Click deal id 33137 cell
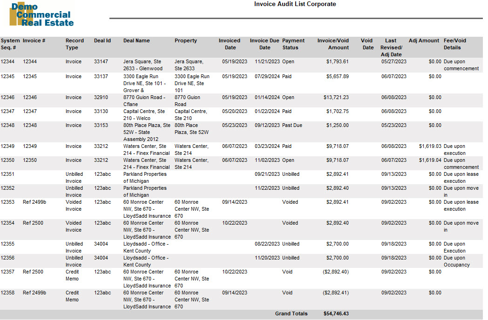Image resolution: width=488 pixels, height=320 pixels. click(101, 76)
